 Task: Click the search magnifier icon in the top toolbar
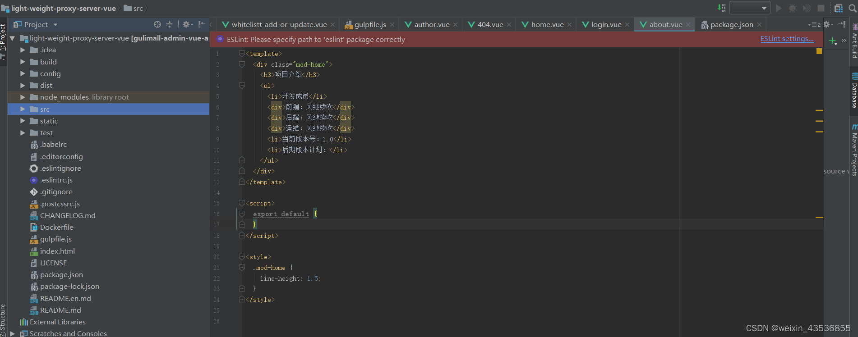(852, 8)
